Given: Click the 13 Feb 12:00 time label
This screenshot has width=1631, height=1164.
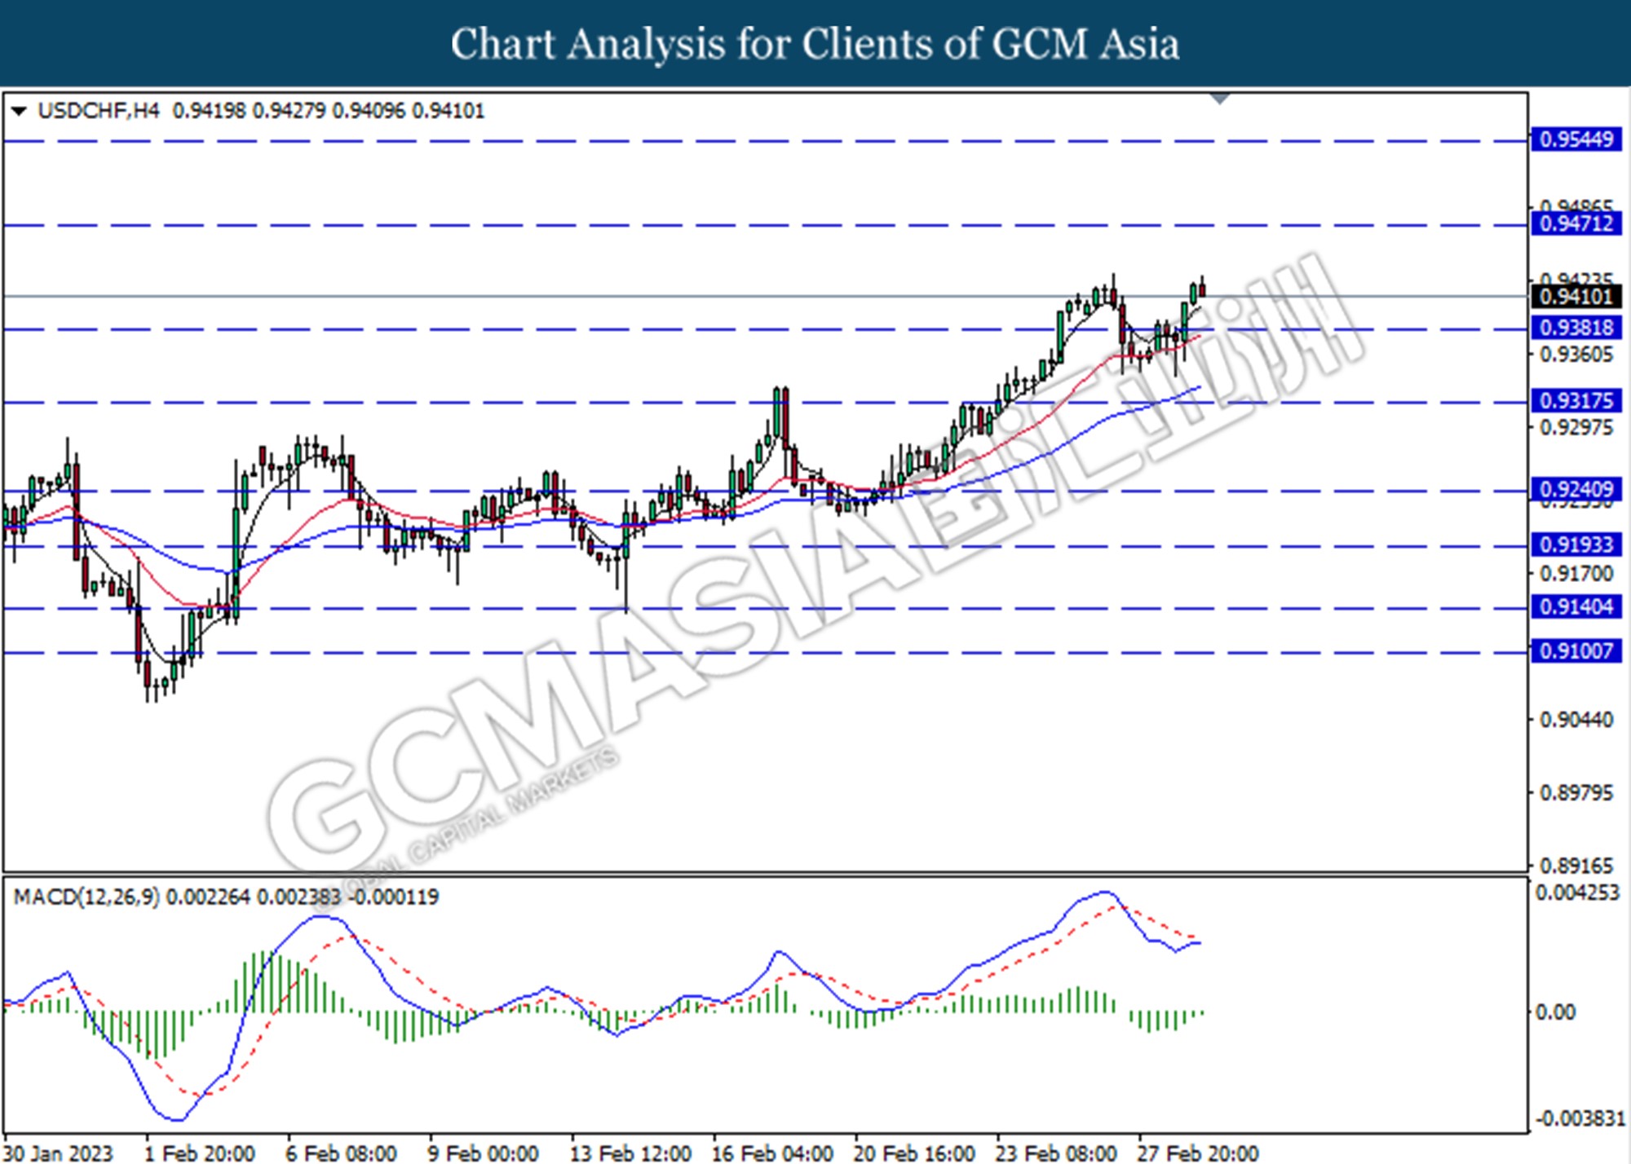Looking at the screenshot, I should pos(630,1153).
